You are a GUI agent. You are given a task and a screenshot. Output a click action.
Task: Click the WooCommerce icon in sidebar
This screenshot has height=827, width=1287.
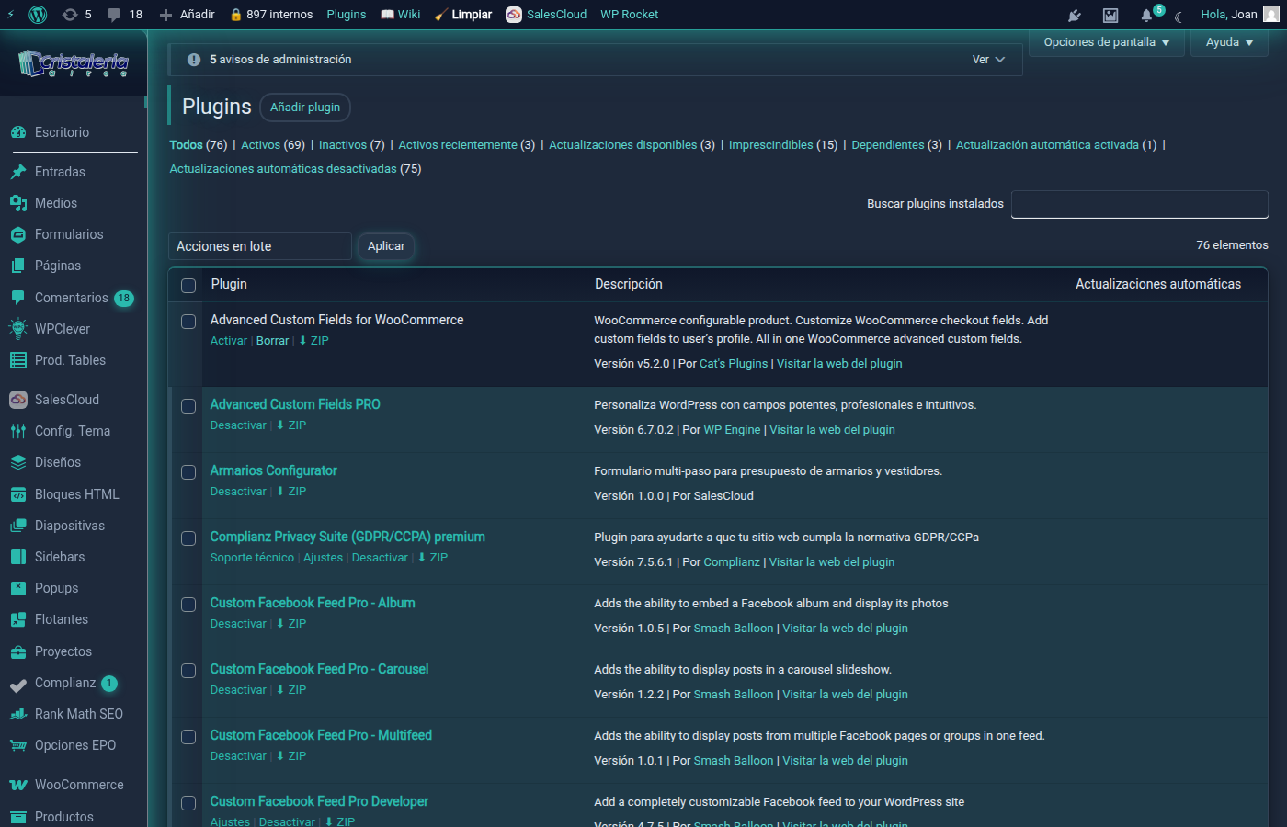[17, 785]
